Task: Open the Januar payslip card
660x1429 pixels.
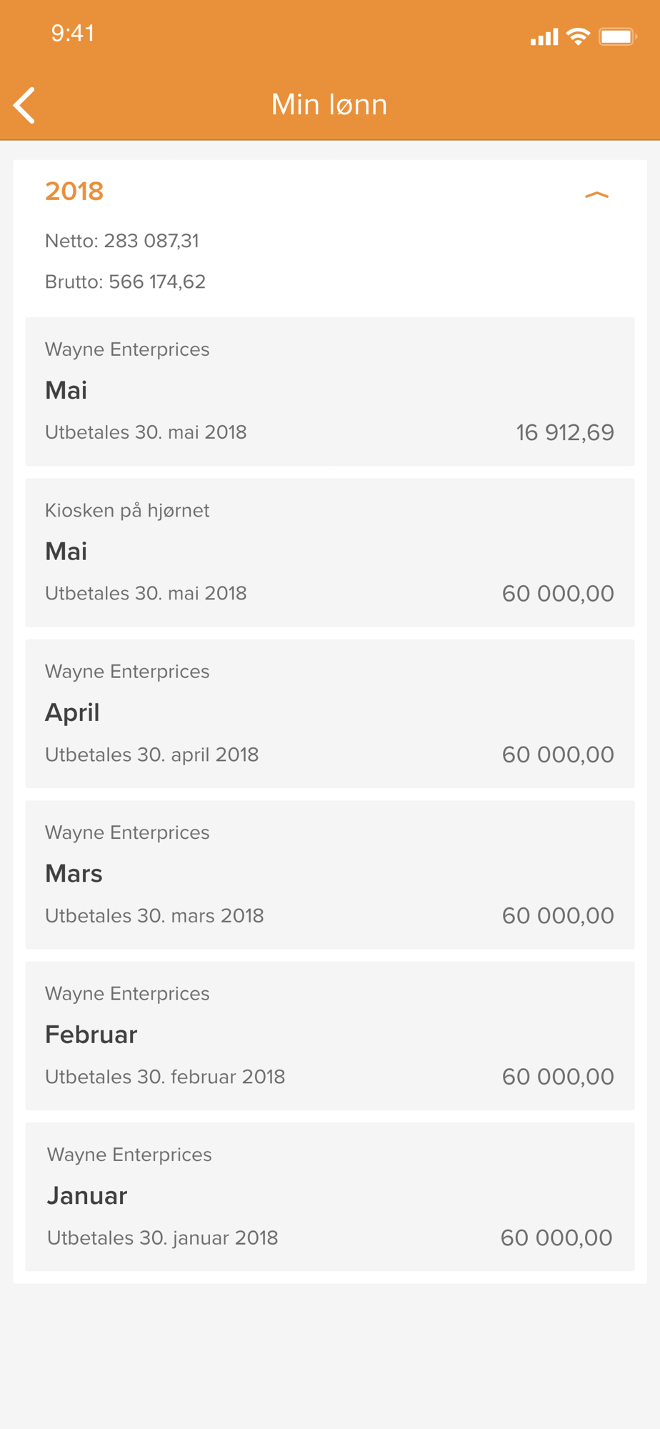Action: point(330,1197)
